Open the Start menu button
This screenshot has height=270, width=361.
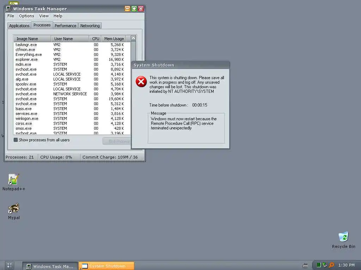pyautogui.click(x=10, y=266)
